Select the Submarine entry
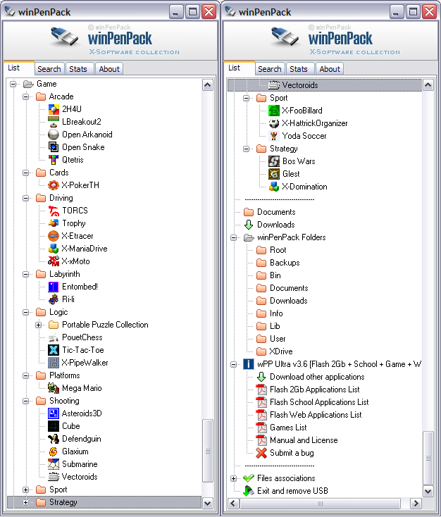 pyautogui.click(x=80, y=464)
